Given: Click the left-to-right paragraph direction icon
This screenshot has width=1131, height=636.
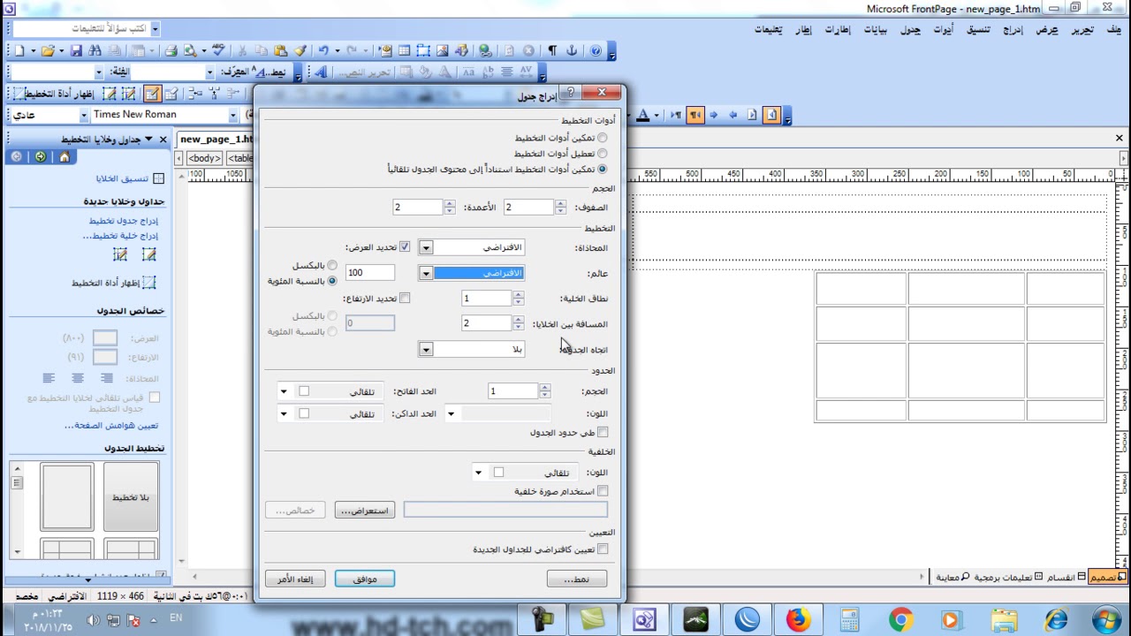Looking at the screenshot, I should 676,115.
